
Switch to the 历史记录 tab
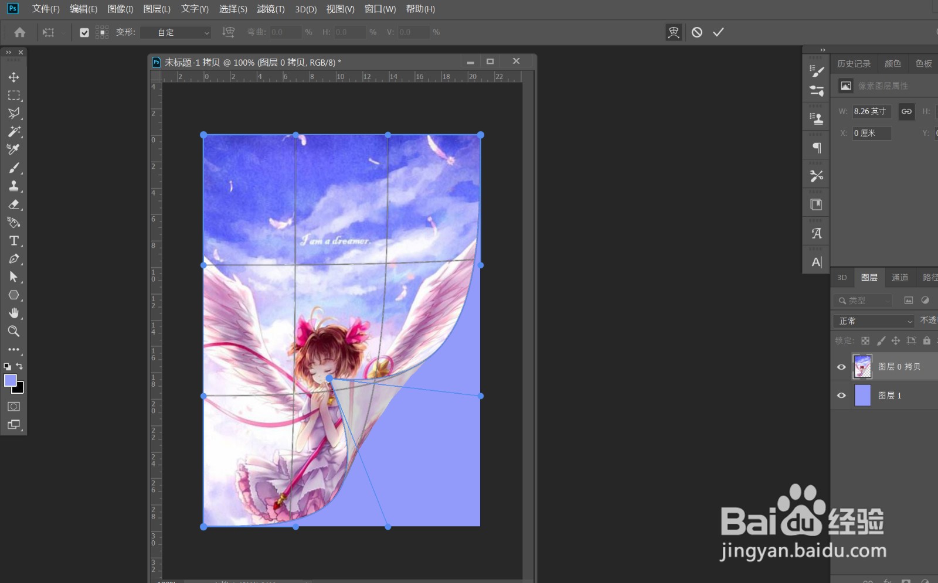click(x=854, y=63)
